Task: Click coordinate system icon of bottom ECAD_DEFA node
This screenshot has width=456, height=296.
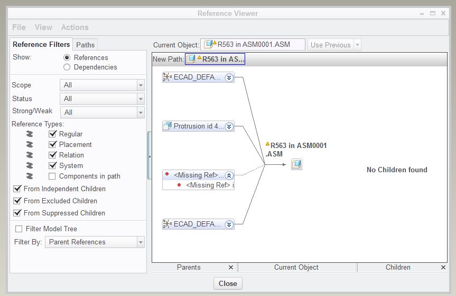Action: click(x=167, y=224)
